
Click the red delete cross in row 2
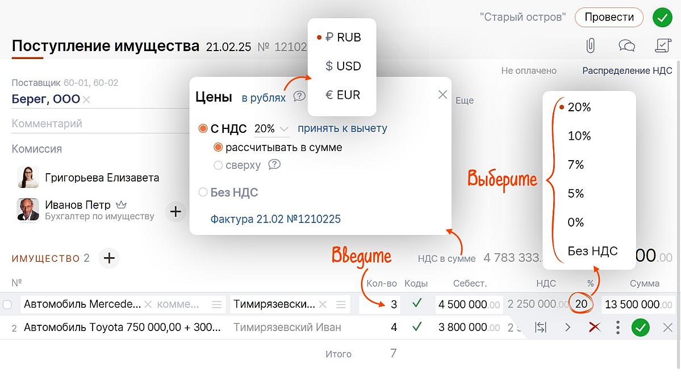[595, 328]
